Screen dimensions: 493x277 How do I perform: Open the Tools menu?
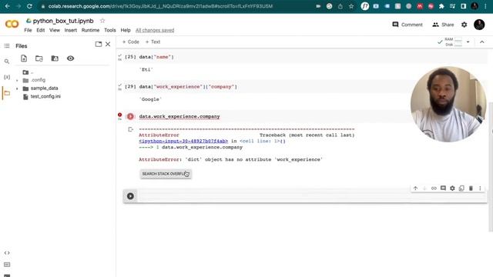(110, 30)
